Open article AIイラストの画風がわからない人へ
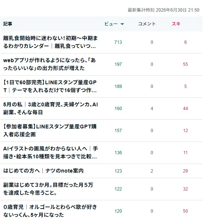 (51, 152)
